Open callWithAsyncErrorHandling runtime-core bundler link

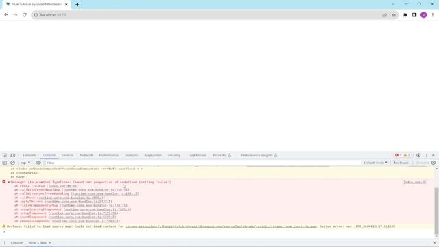pyautogui.click(x=105, y=193)
